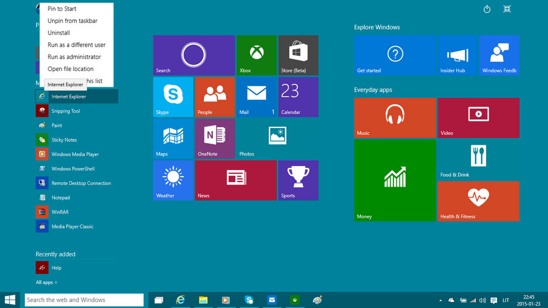The width and height of the screenshot is (548, 308).
Task: Open Windows PowerShell from the list
Action: pyautogui.click(x=73, y=169)
